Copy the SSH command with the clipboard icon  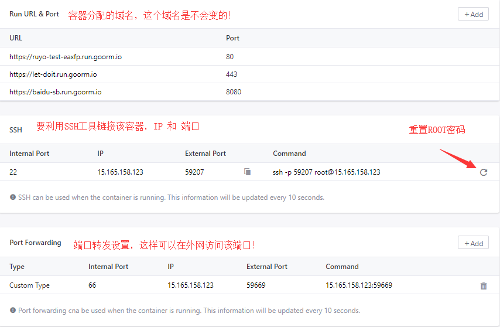point(248,172)
